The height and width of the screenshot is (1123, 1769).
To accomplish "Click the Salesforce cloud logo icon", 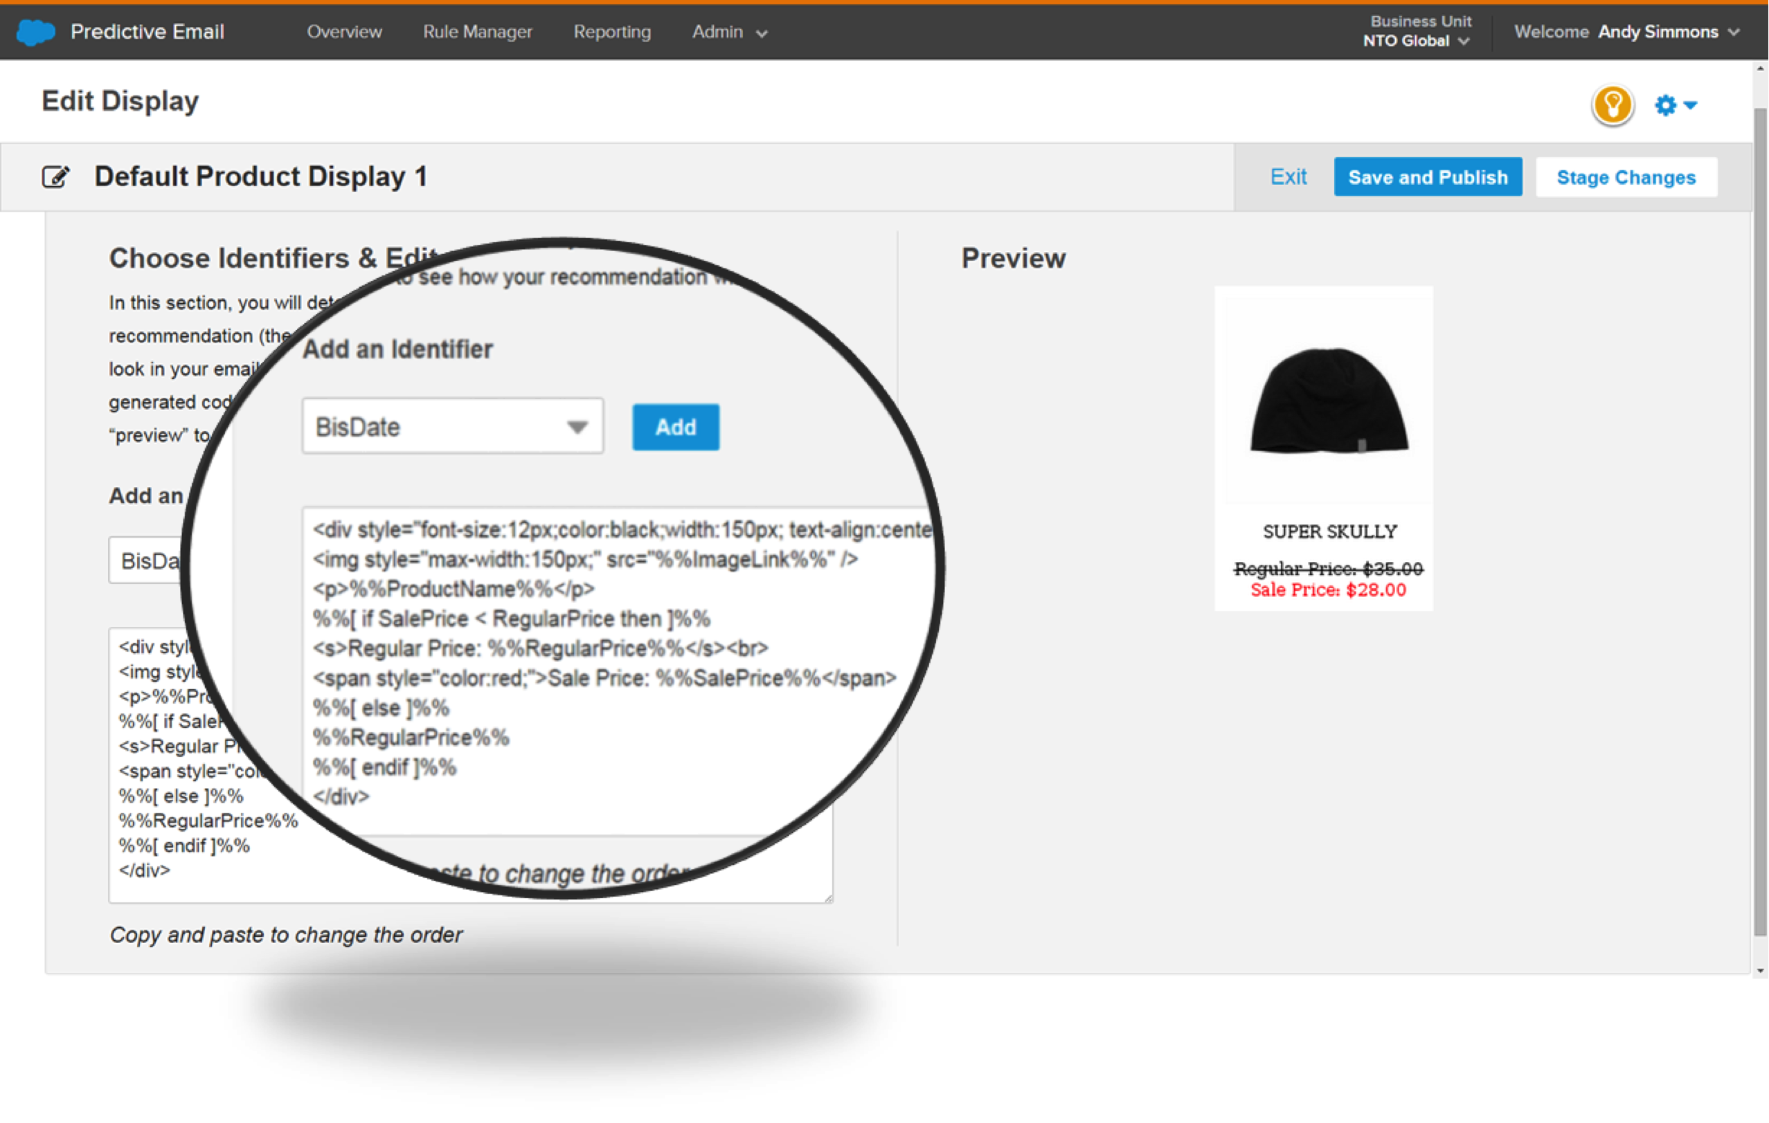I will click(x=35, y=33).
